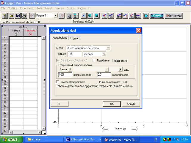Click the Annulla button
This screenshot has height=143, width=191.
click(131, 104)
